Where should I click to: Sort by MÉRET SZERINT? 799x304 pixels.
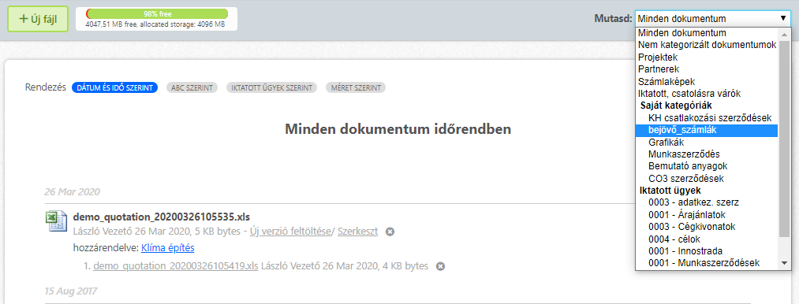tap(356, 87)
